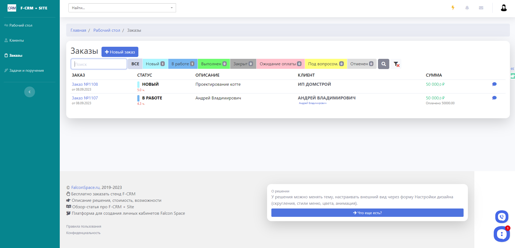
Task: Open the messages envelope icon
Action: [481, 8]
